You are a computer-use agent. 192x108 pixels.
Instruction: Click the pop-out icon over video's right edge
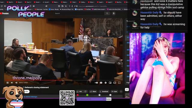119,63
